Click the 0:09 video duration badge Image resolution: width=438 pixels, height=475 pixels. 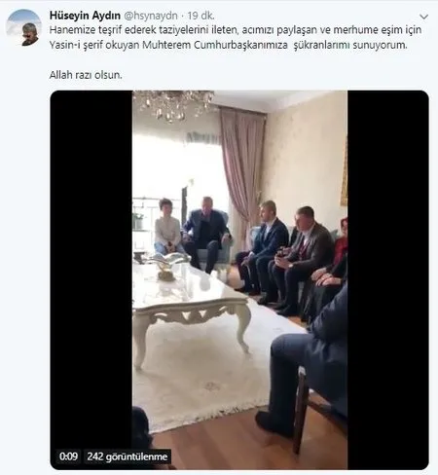coord(68,457)
